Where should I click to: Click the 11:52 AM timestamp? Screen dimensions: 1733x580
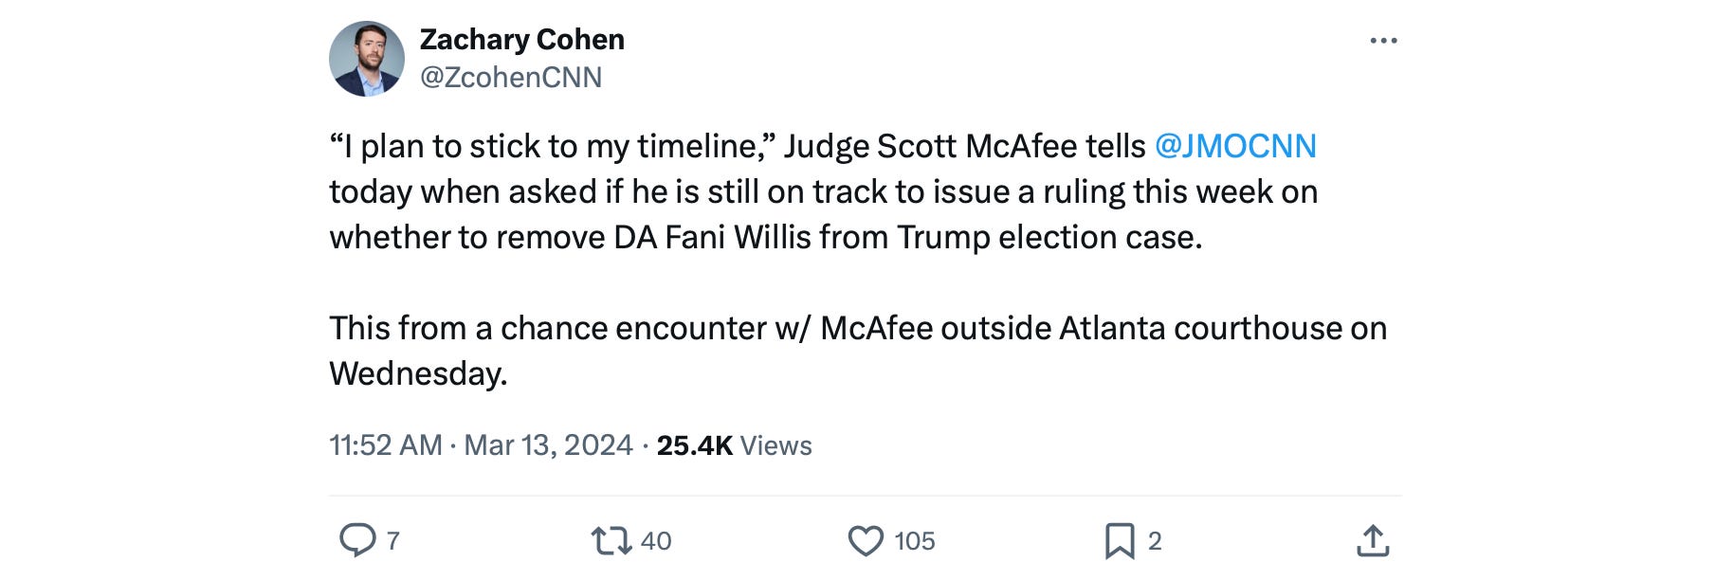click(385, 445)
